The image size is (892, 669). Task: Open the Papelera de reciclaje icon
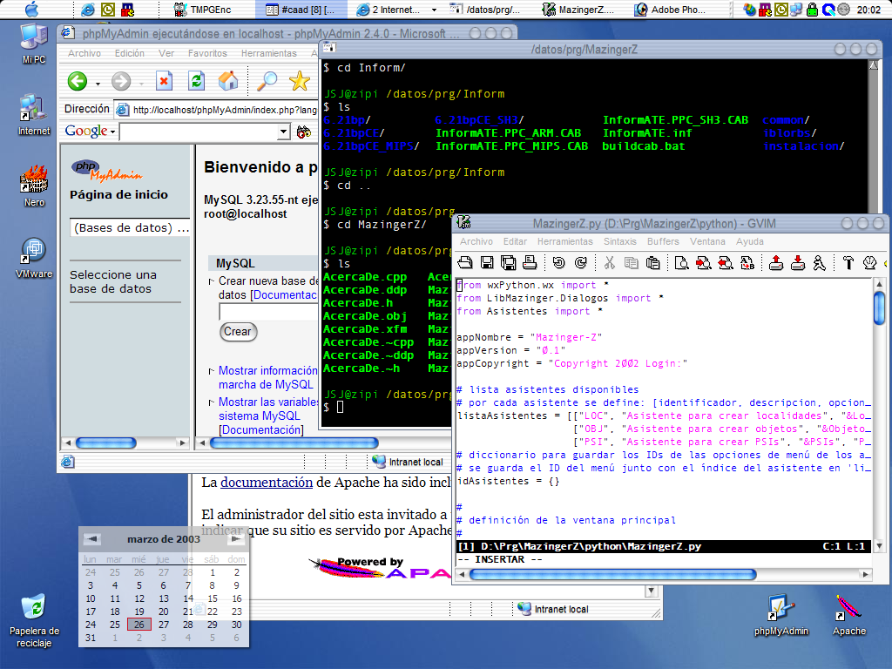click(x=34, y=621)
